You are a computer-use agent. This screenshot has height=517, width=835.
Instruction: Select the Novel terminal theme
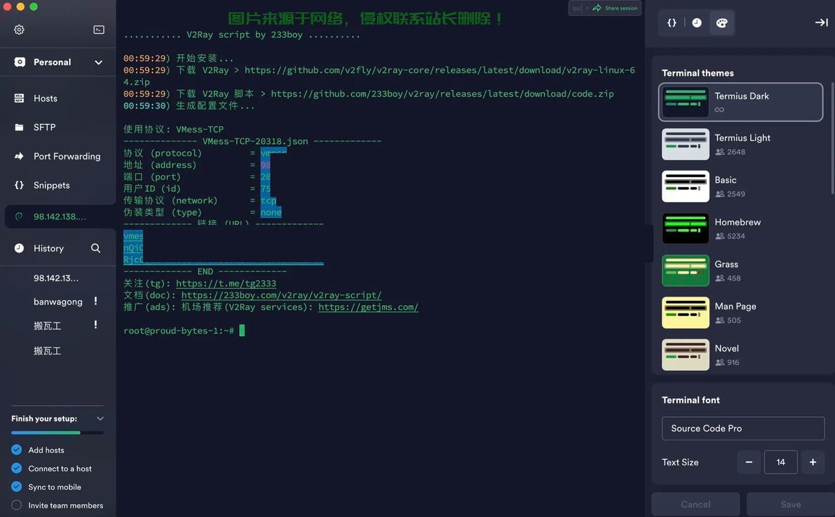[x=741, y=354]
